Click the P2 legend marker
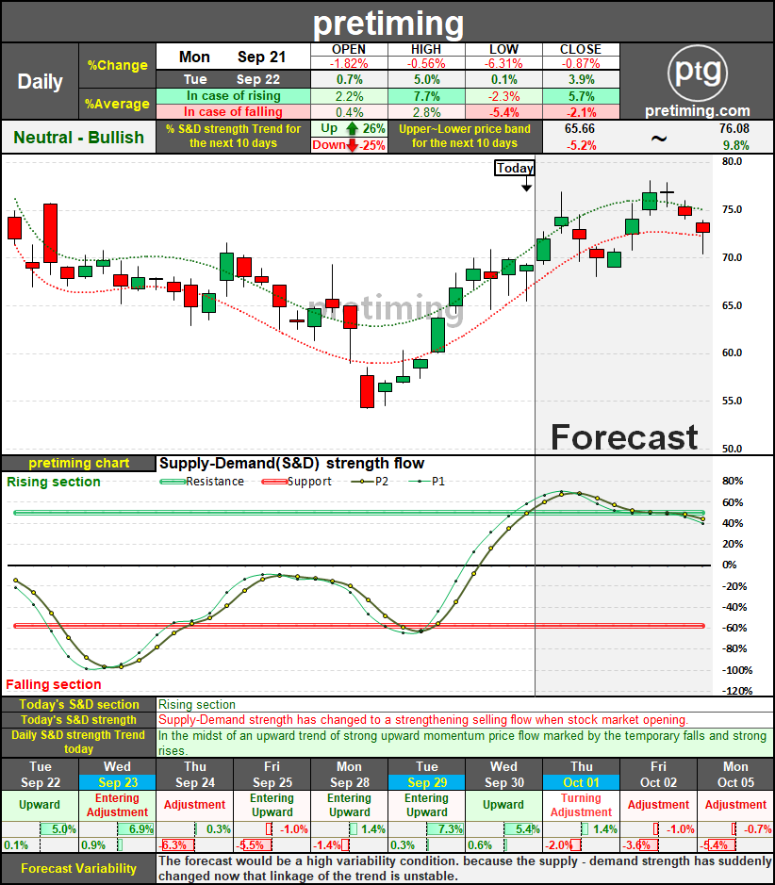The image size is (775, 885). click(362, 482)
